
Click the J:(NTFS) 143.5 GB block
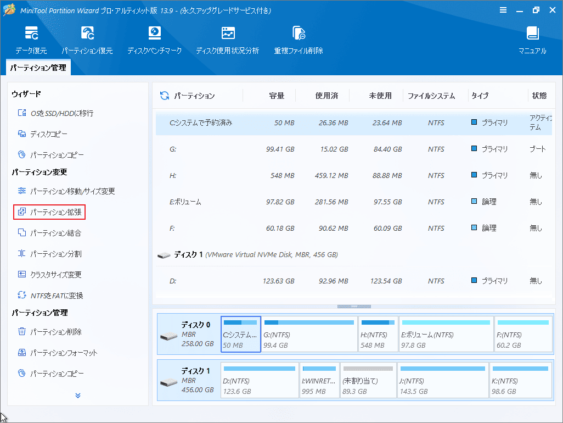[443, 380]
